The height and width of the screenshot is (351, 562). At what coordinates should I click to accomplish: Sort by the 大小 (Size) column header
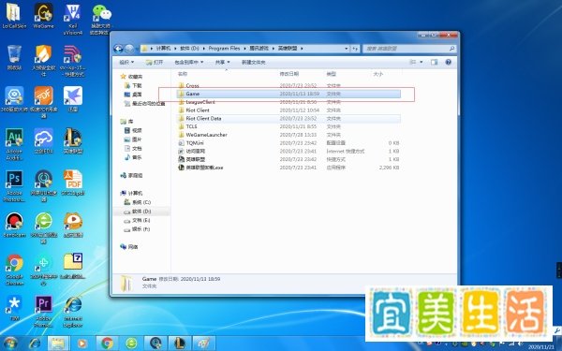[x=378, y=74]
